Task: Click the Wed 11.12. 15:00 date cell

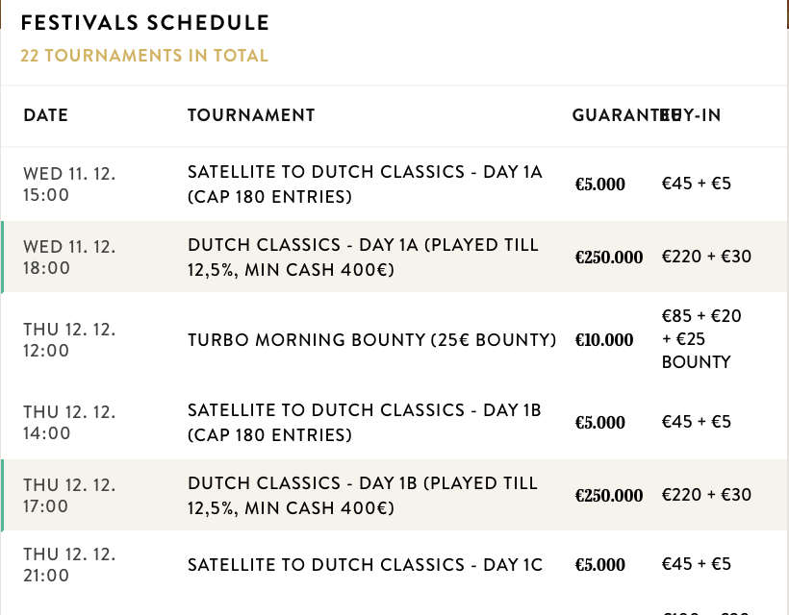Action: (69, 184)
